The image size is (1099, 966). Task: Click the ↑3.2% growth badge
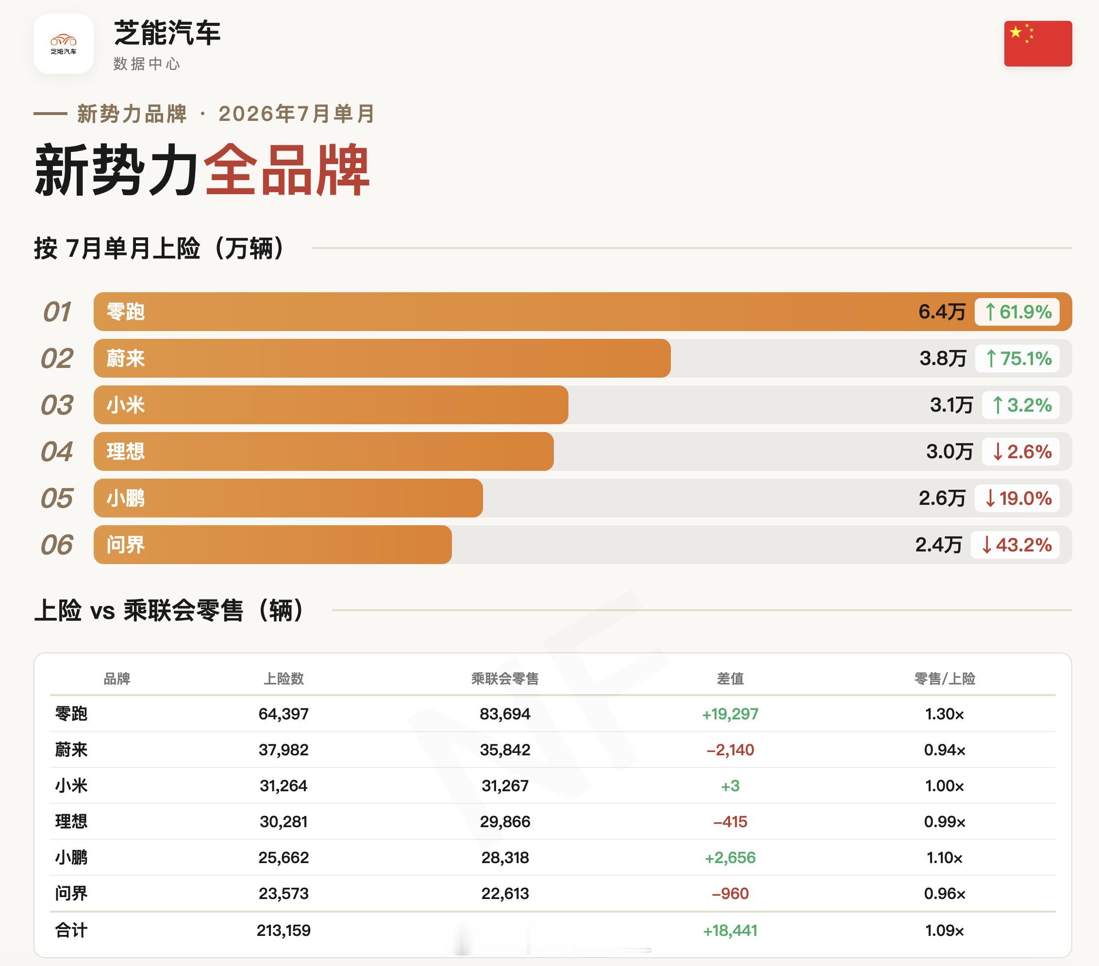(x=1020, y=405)
